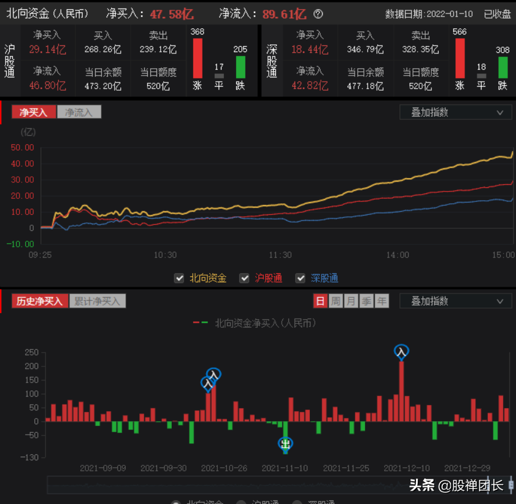Toggle the 沪股通 line checkbox

[x=244, y=278]
